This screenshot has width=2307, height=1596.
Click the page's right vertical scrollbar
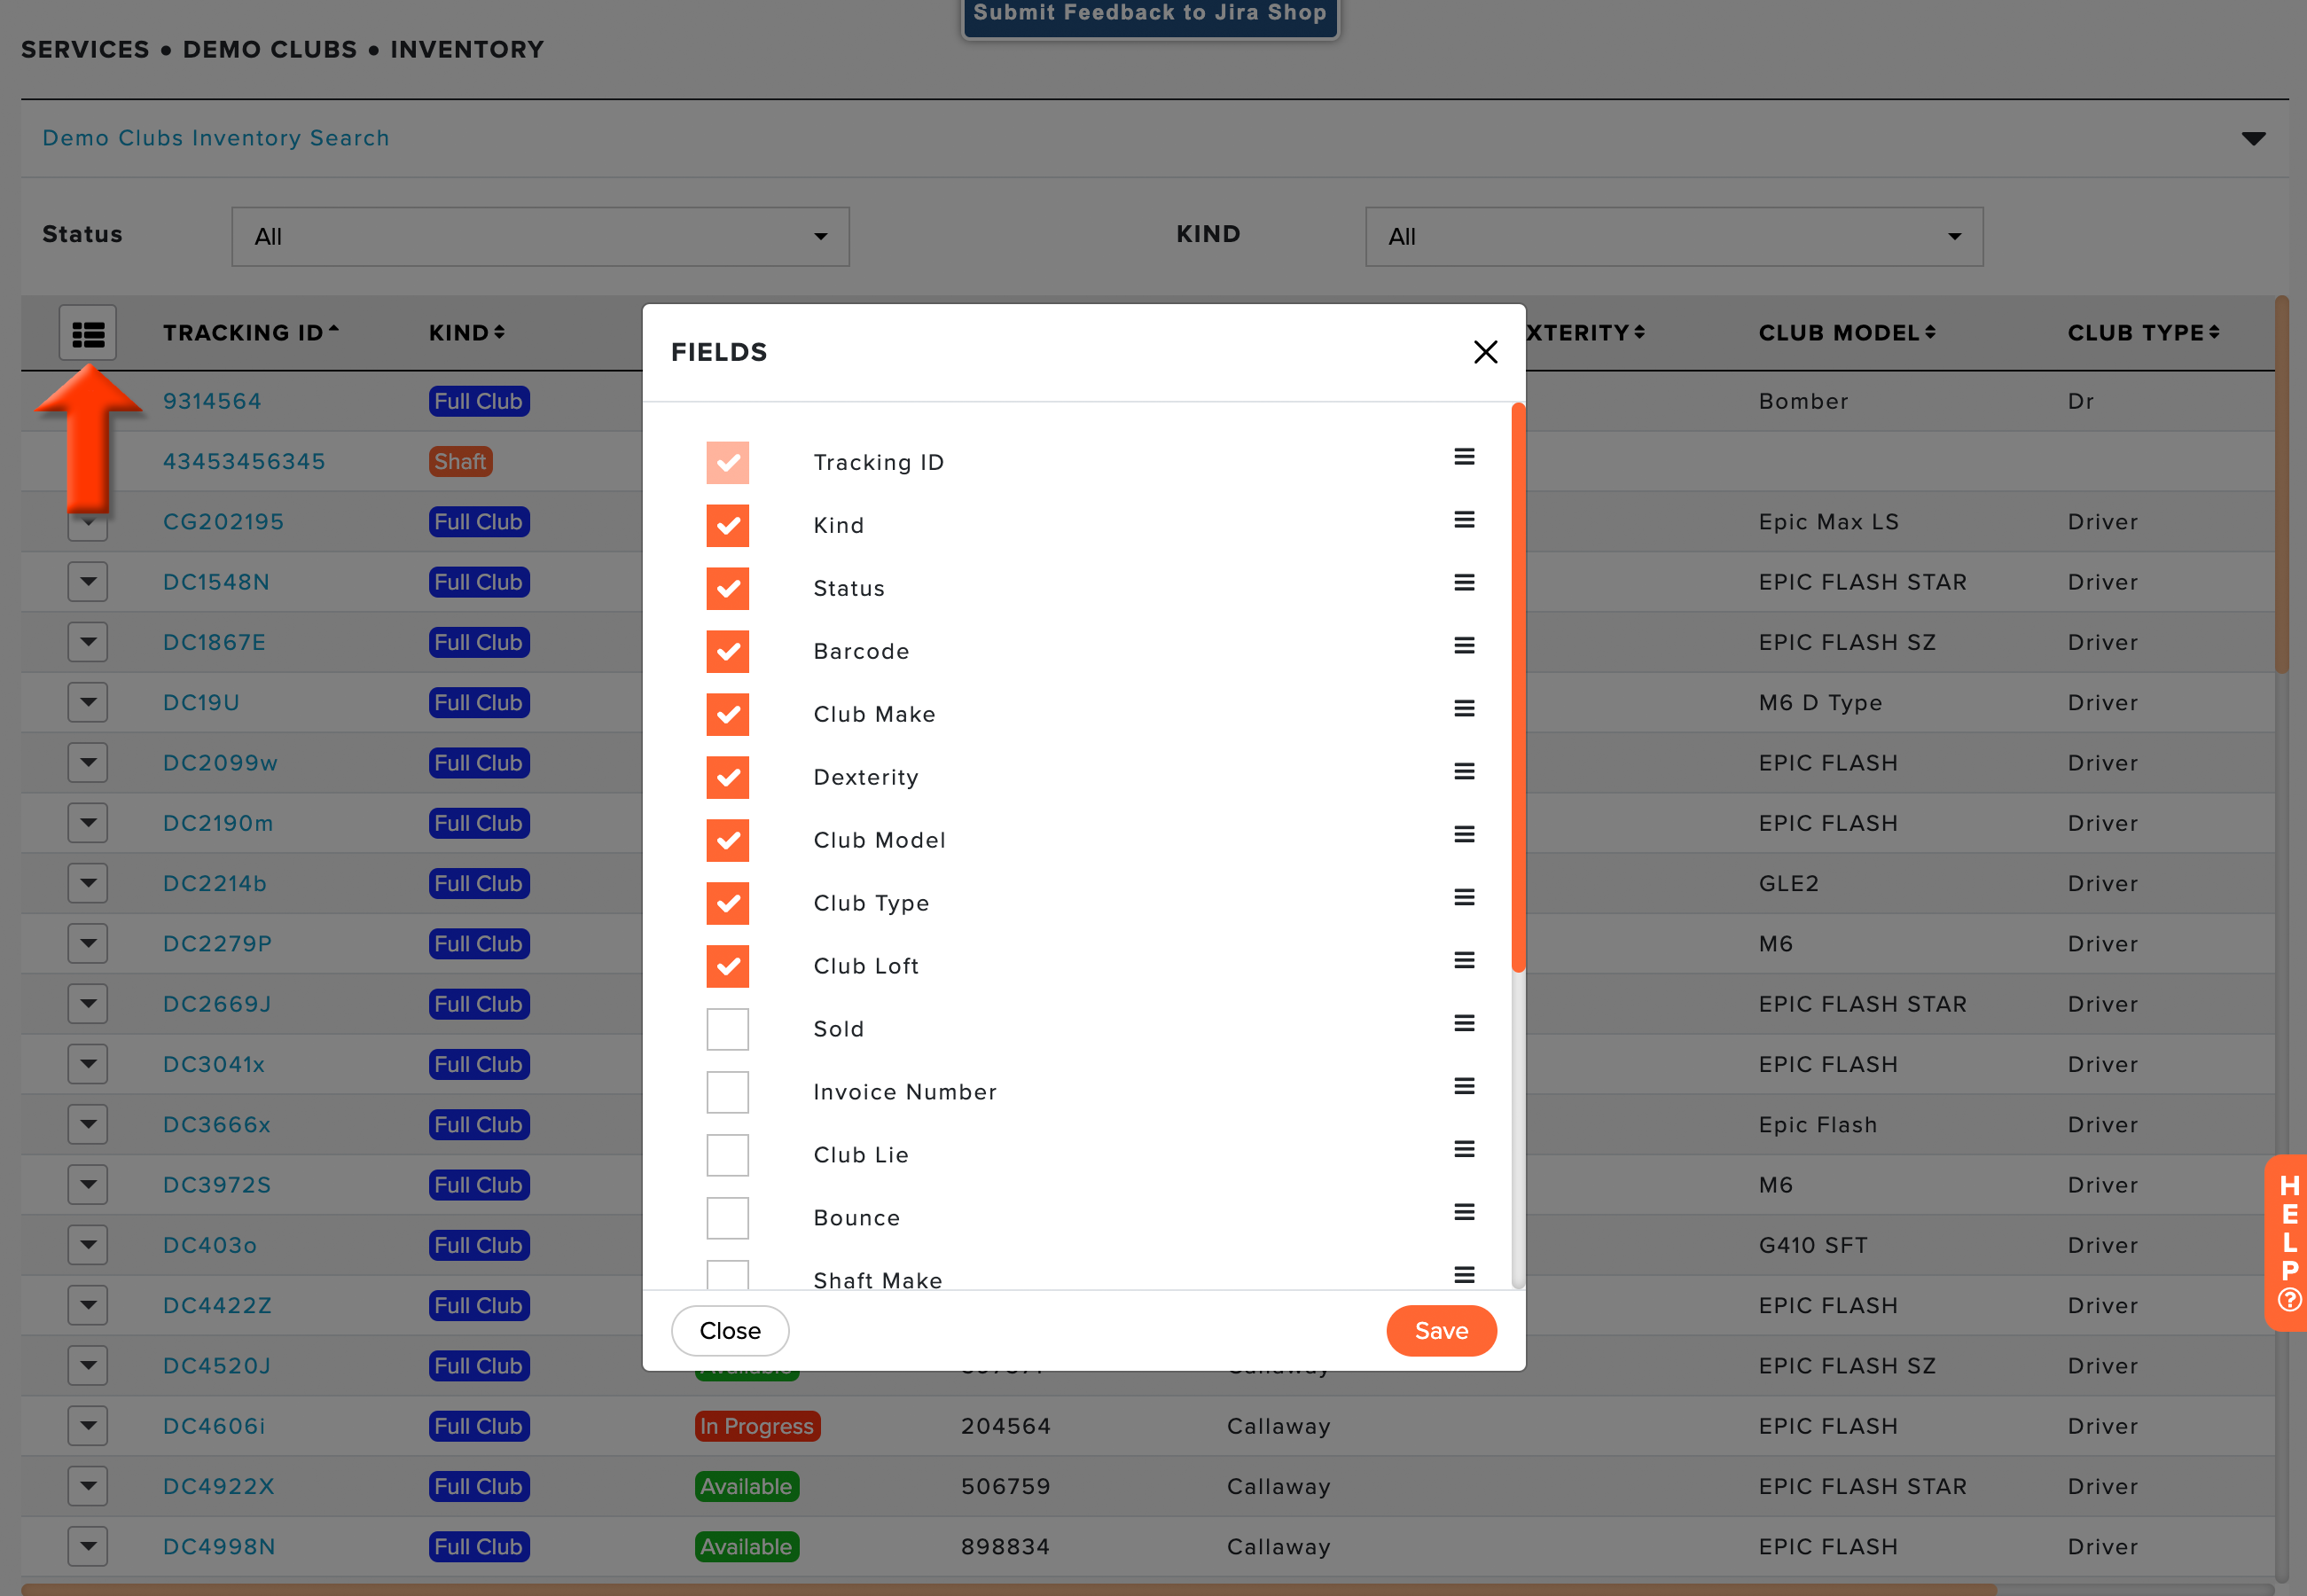[x=2282, y=485]
